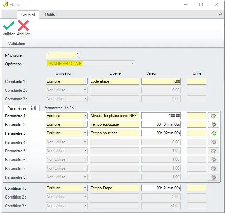Click disabled palette button of Paramètre 6

point(213,159)
